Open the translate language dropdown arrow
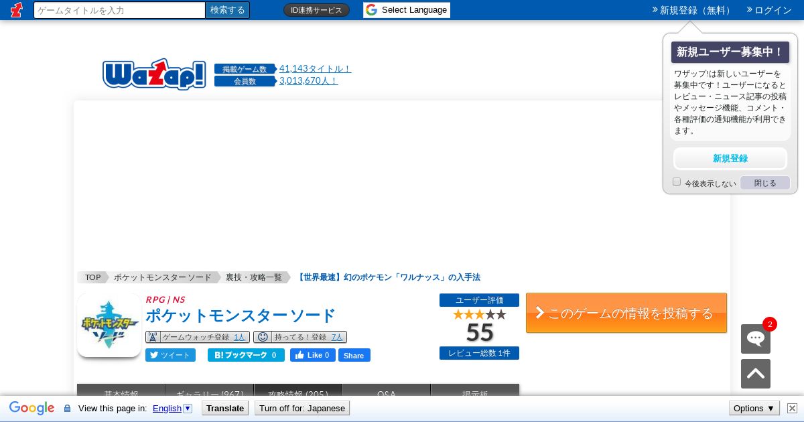 (188, 408)
